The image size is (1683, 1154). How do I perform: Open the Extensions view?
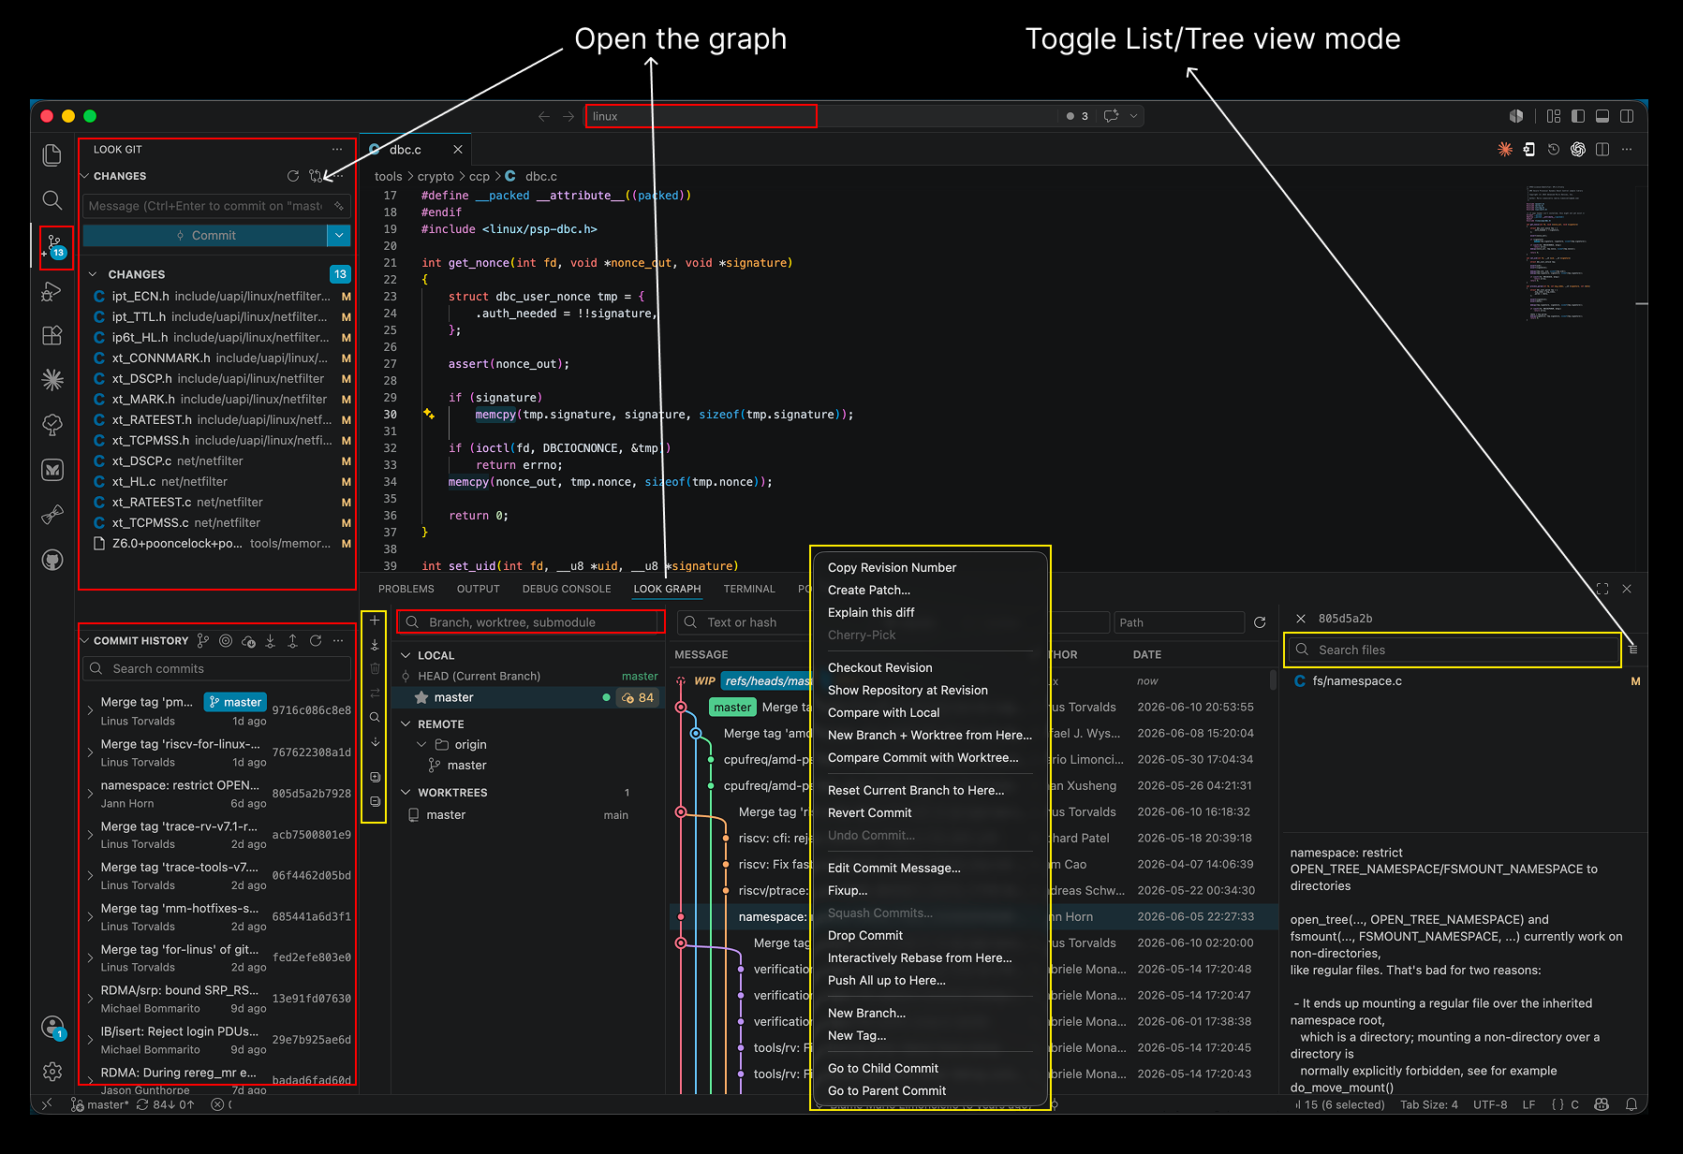point(52,335)
